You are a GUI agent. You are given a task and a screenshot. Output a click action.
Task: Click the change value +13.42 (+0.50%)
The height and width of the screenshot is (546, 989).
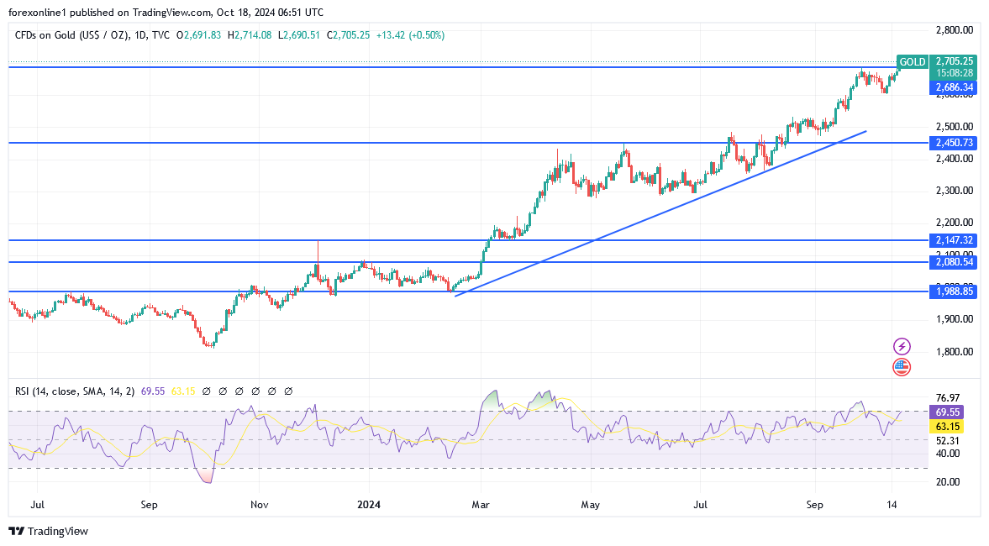click(410, 35)
